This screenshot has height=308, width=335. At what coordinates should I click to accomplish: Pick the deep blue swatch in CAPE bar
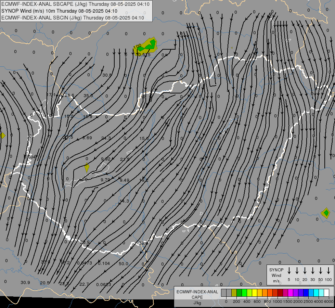tap(306, 293)
